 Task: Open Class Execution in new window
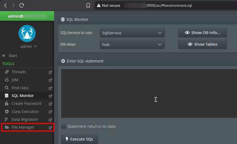coord(50,112)
